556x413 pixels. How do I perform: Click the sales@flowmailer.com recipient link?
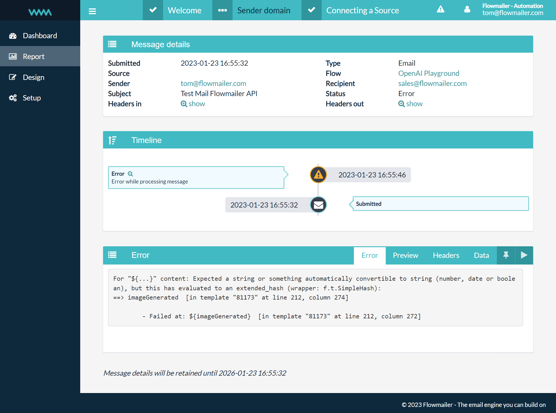coord(432,84)
